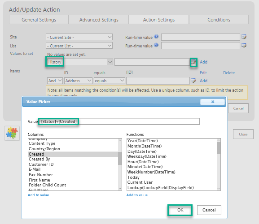This screenshot has width=259, height=224.
Task: Click Add to value under Functions list
Action: click(137, 195)
